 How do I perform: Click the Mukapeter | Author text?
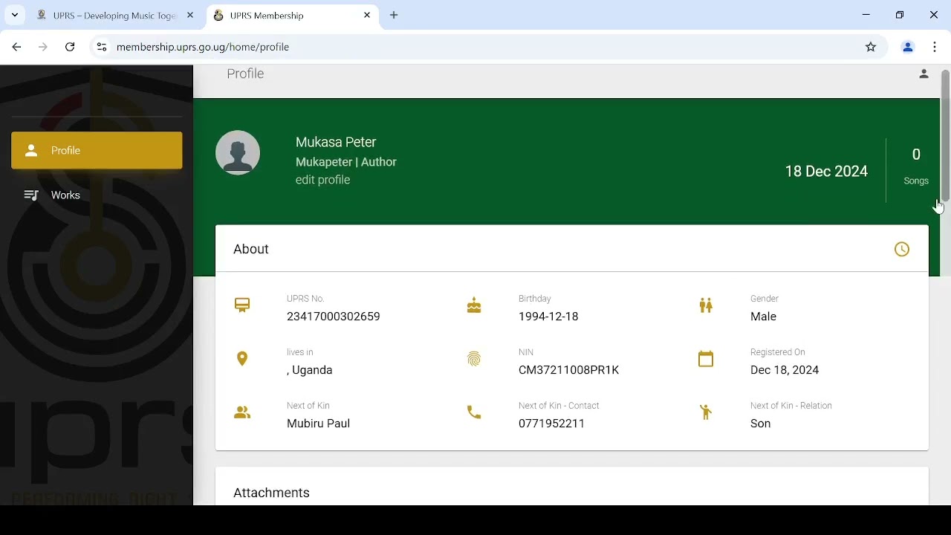pyautogui.click(x=346, y=162)
